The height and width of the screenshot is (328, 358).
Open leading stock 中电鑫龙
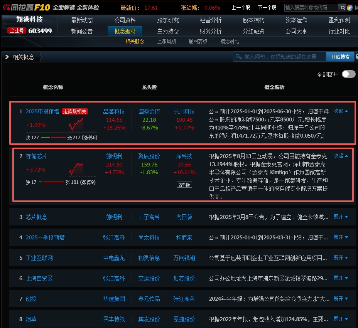114,258
